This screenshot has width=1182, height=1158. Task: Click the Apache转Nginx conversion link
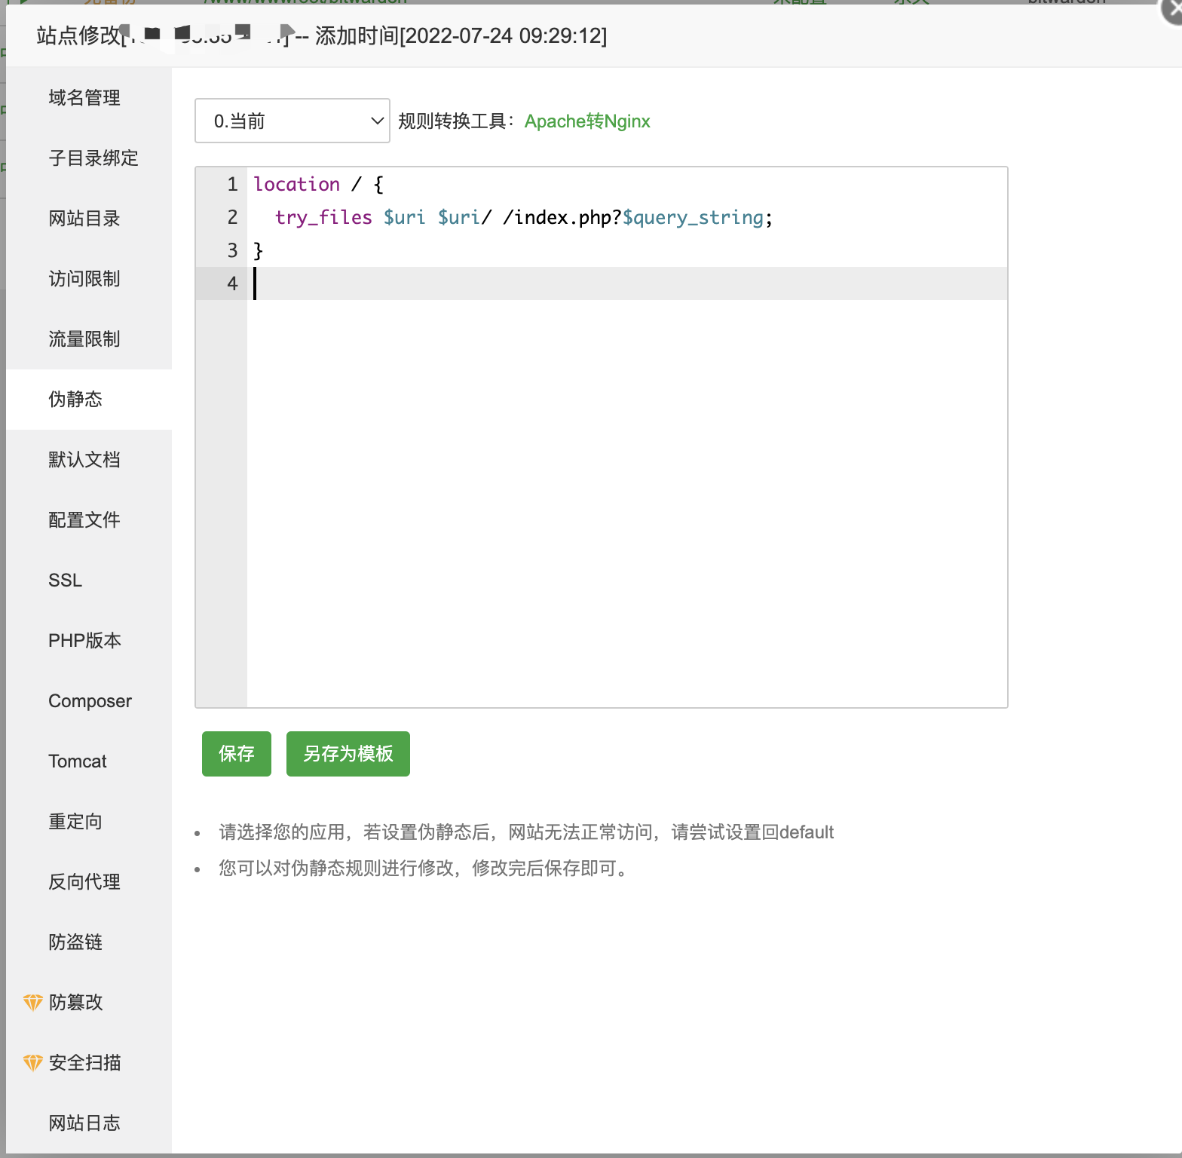coord(586,121)
